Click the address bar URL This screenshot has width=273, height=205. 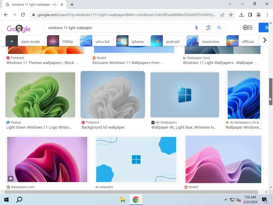[x=127, y=15]
